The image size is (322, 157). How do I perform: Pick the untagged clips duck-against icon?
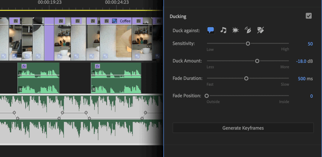pyautogui.click(x=260, y=30)
